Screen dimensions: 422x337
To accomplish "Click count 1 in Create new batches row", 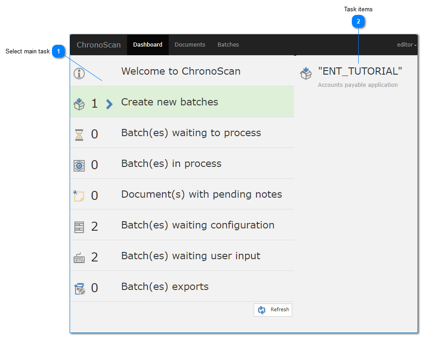I will tap(95, 103).
